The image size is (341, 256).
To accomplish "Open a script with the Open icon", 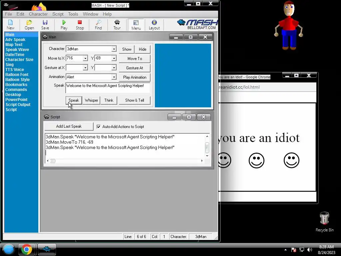I will (29, 25).
